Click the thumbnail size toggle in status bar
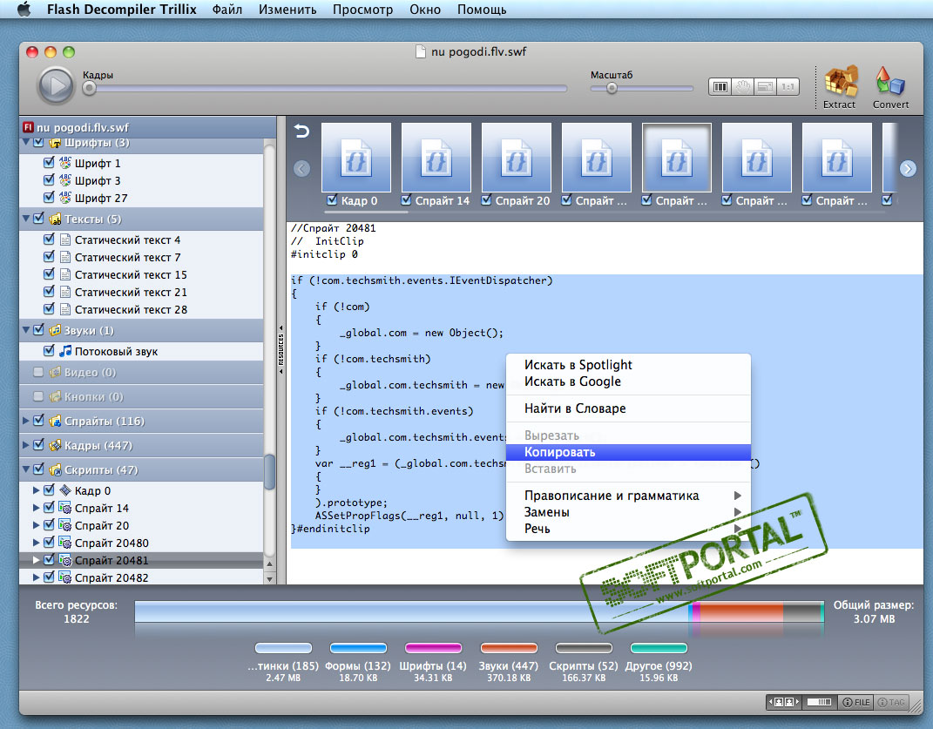The image size is (933, 729). pos(784,702)
